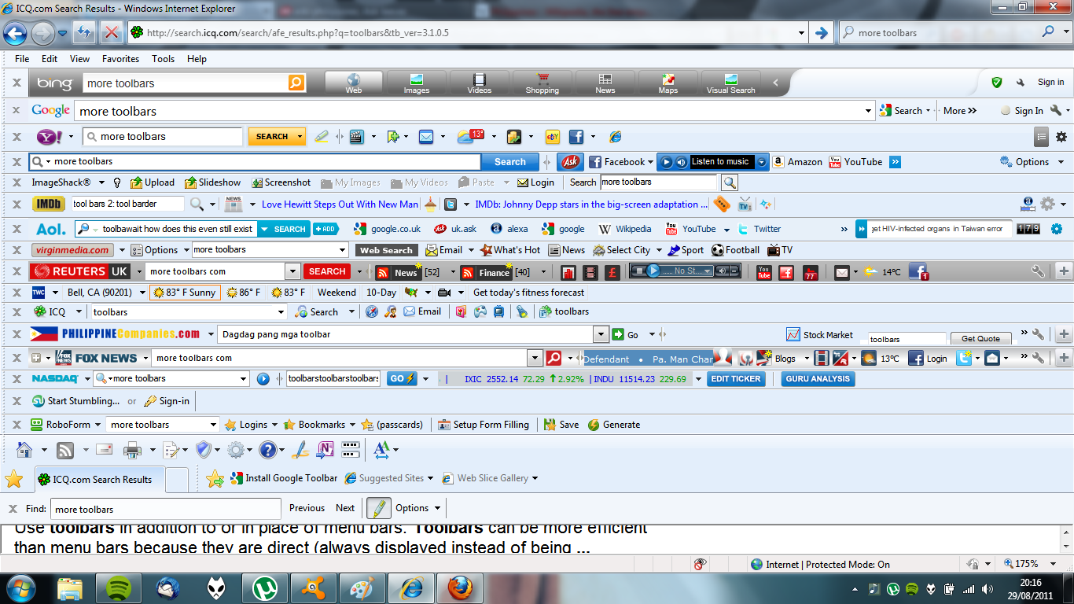Viewport: 1074px width, 604px height.
Task: Close the Bing toolbar with its X
Action: coord(17,83)
